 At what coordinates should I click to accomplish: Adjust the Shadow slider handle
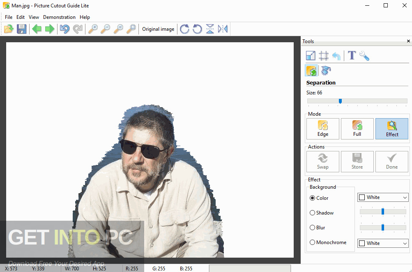pos(383,211)
